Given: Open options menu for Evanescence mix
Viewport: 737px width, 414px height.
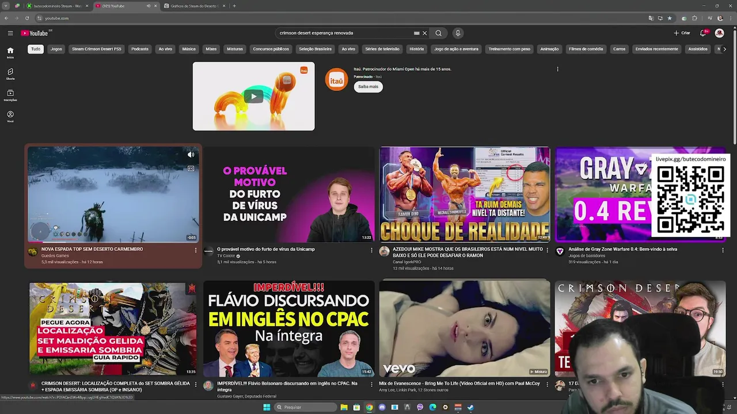Looking at the screenshot, I should [547, 384].
